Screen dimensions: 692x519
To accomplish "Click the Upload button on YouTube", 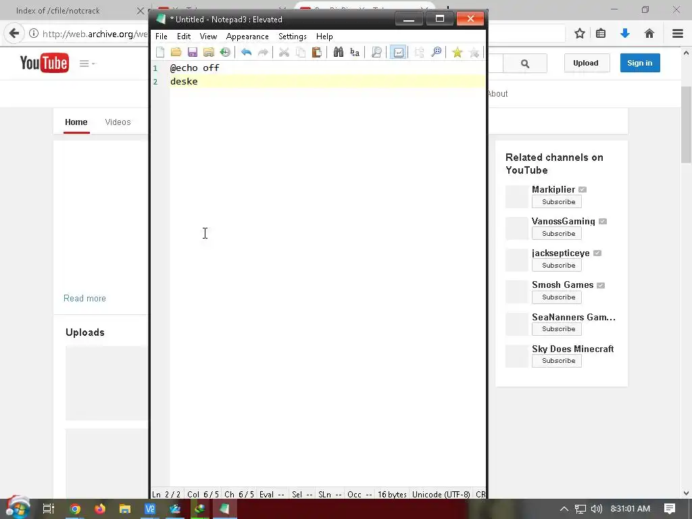I will [586, 63].
